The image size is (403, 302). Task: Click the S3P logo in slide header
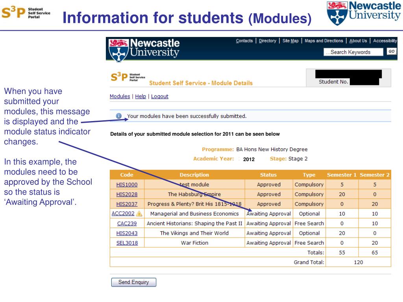pyautogui.click(x=26, y=13)
